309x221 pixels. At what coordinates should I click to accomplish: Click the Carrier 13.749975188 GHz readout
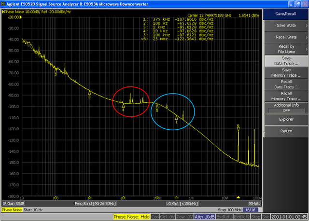tap(209, 15)
